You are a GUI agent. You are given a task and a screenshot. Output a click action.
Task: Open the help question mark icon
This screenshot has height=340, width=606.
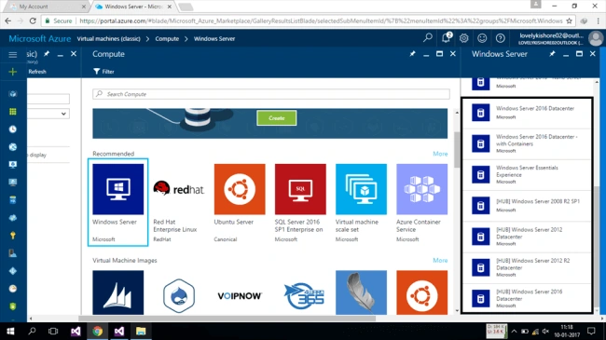point(500,38)
